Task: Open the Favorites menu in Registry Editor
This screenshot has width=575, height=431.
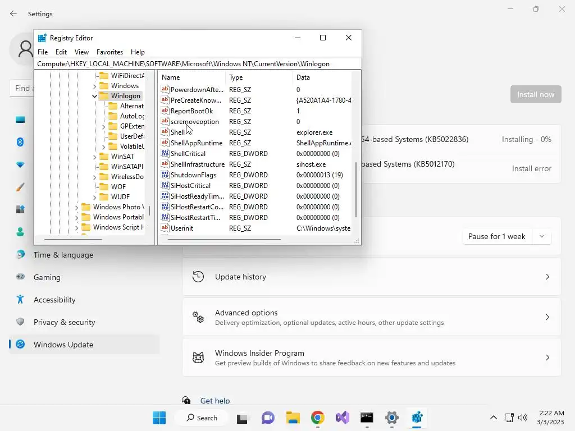Action: tap(109, 52)
